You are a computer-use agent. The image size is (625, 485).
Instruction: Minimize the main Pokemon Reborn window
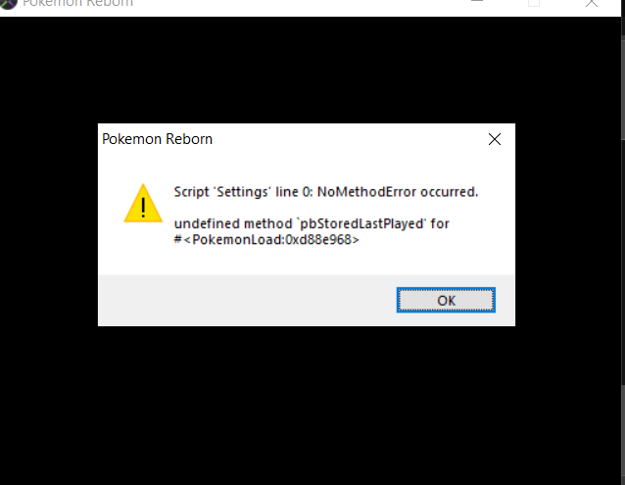tap(477, 2)
